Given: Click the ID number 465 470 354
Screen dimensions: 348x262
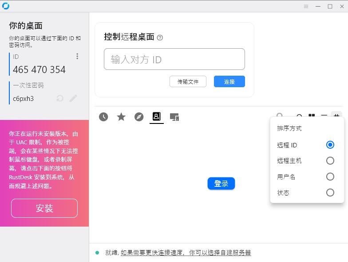Looking at the screenshot, I should (x=39, y=70).
